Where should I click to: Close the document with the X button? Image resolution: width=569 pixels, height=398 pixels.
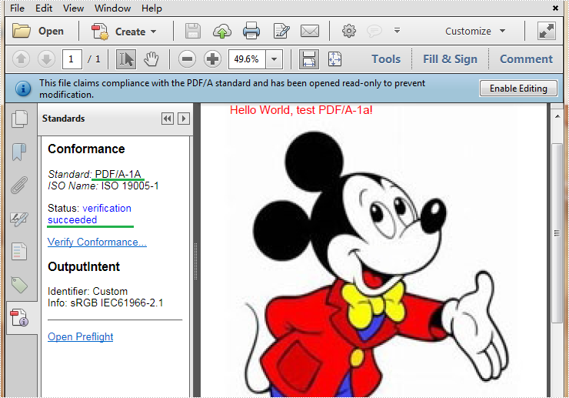tap(556, 8)
